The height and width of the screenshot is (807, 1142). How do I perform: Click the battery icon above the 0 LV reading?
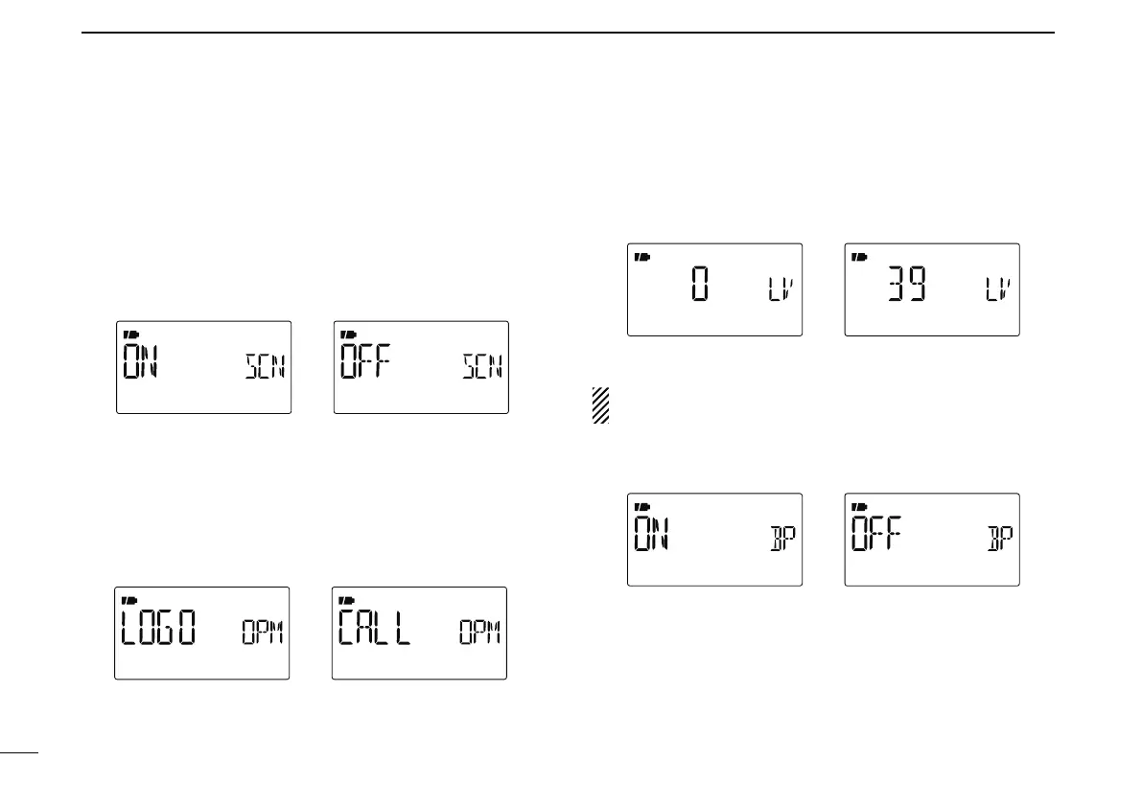pyautogui.click(x=641, y=257)
